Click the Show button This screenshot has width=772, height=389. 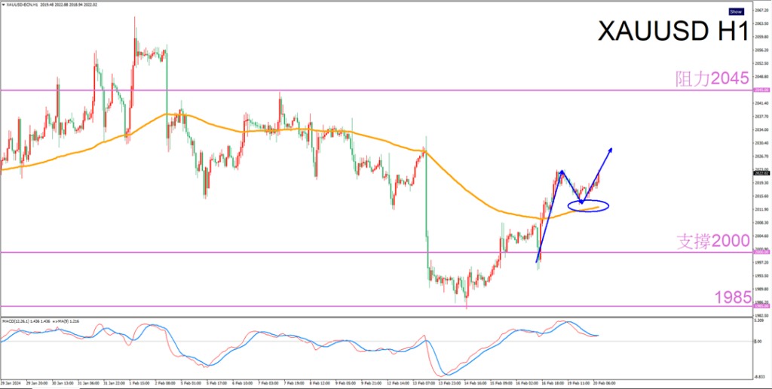point(737,12)
